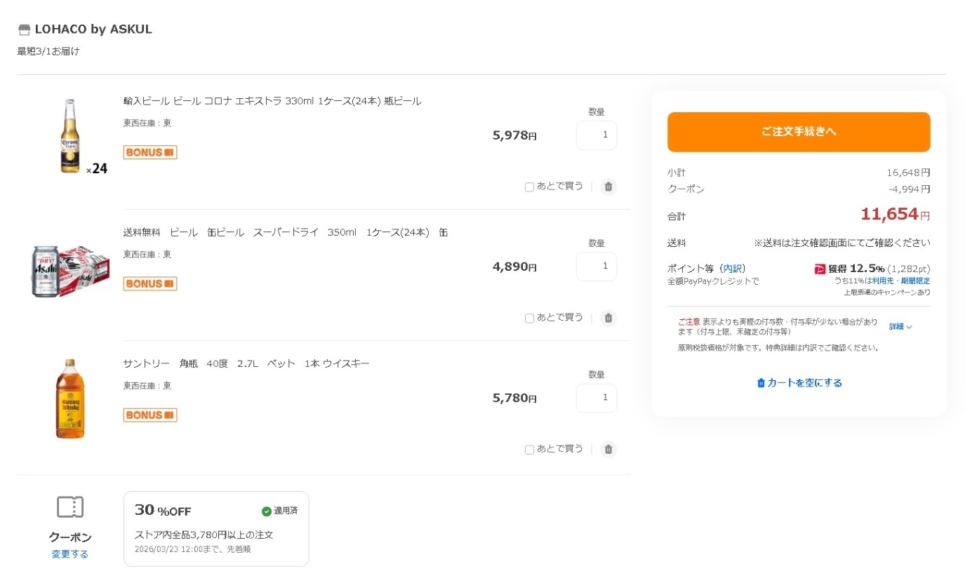Click カートを空にする to empty cart
The width and height of the screenshot is (965, 585).
tap(799, 383)
